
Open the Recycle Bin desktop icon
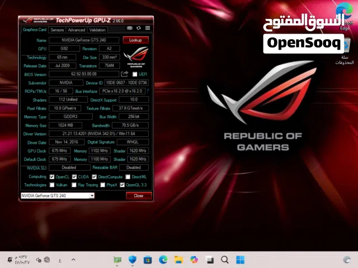346,51
